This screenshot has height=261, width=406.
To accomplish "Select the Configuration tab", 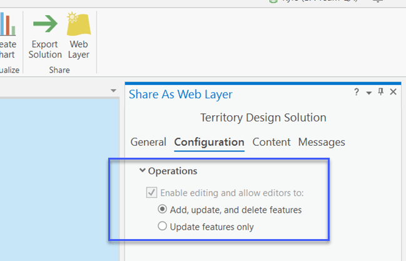I will (209, 142).
